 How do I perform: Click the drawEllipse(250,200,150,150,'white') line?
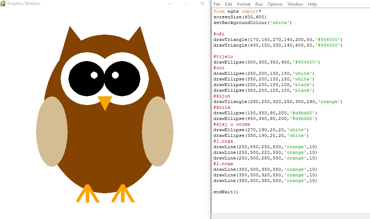pos(264,73)
